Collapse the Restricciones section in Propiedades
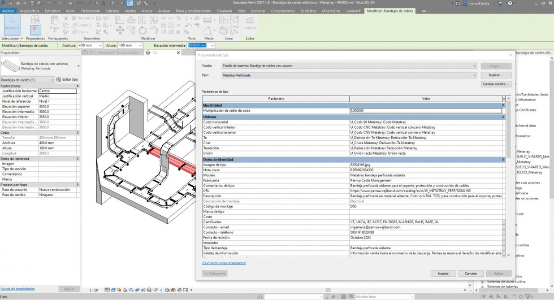554x300 pixels. (x=77, y=86)
